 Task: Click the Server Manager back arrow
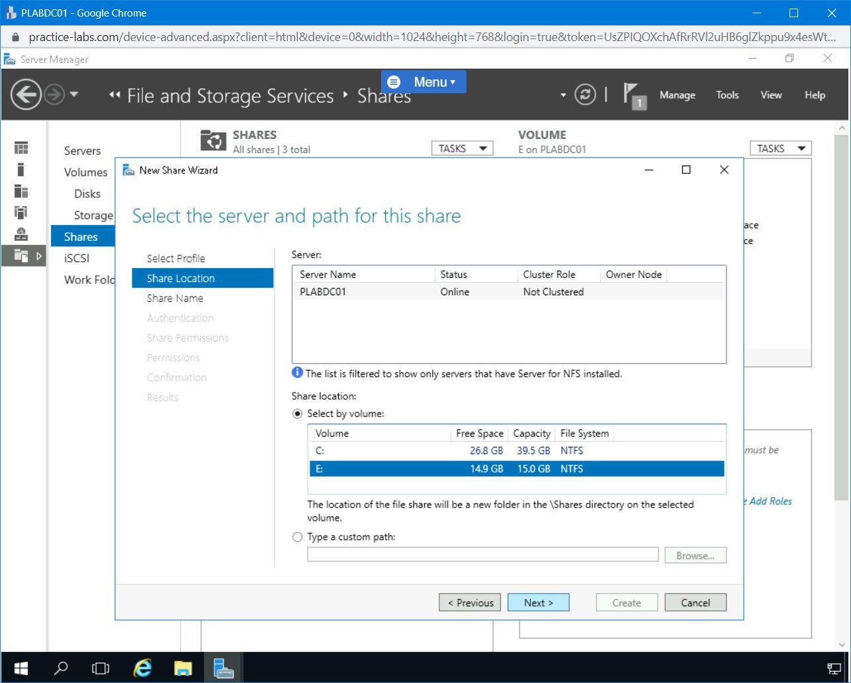[26, 95]
